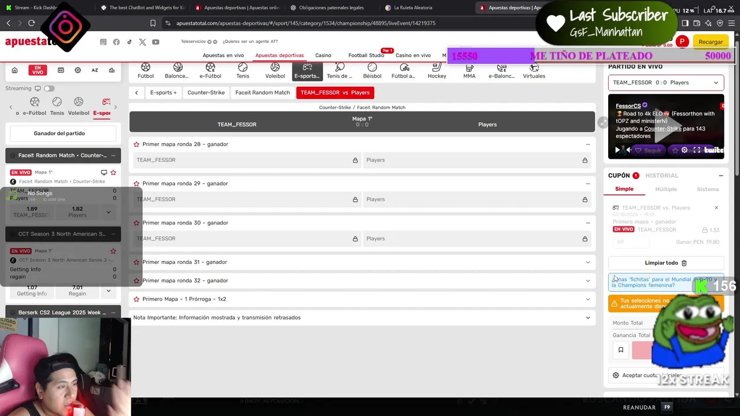Toggle bookmark icon in the coupon panel
Image resolution: width=740 pixels, height=416 pixels.
point(621,350)
